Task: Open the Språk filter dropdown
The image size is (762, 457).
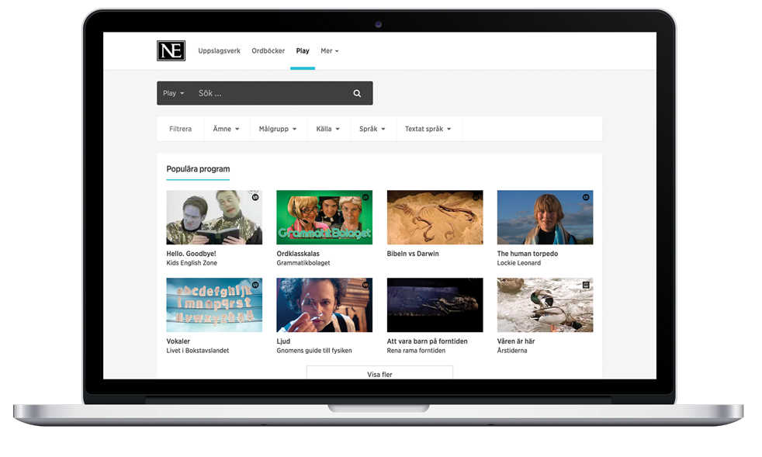Action: tap(372, 130)
